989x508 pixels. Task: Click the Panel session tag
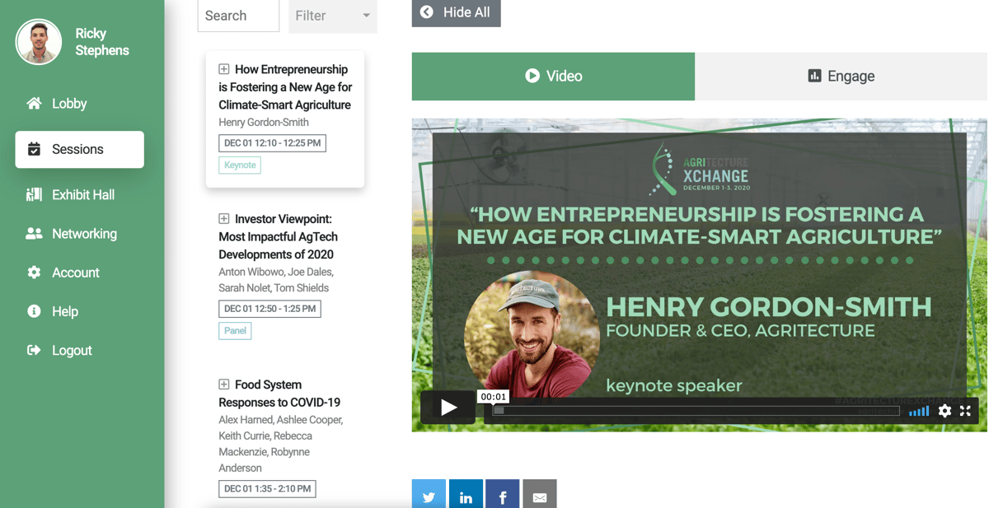point(235,331)
